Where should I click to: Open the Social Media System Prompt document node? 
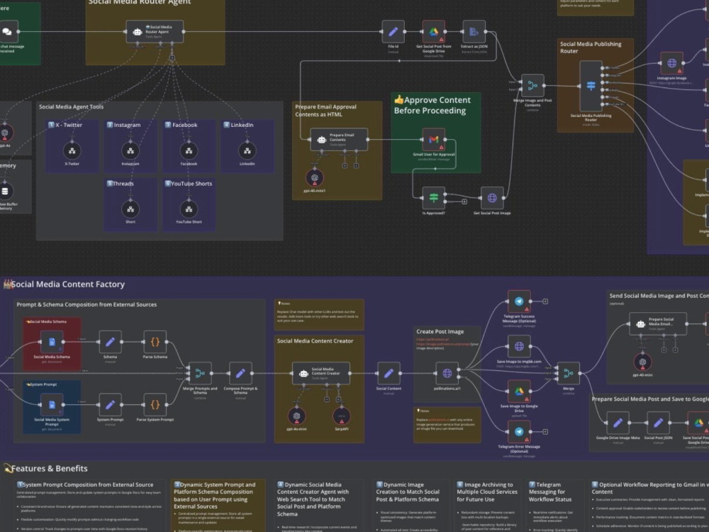pos(52,405)
